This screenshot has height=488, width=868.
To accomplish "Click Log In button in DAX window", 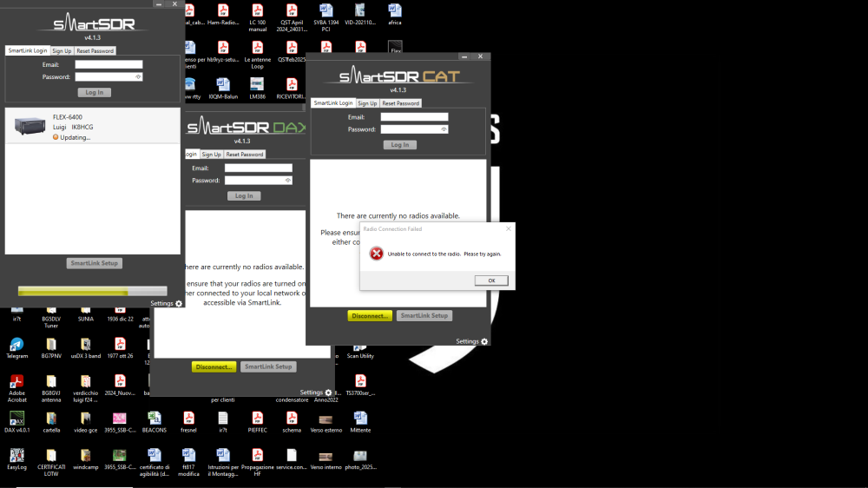I will (244, 196).
